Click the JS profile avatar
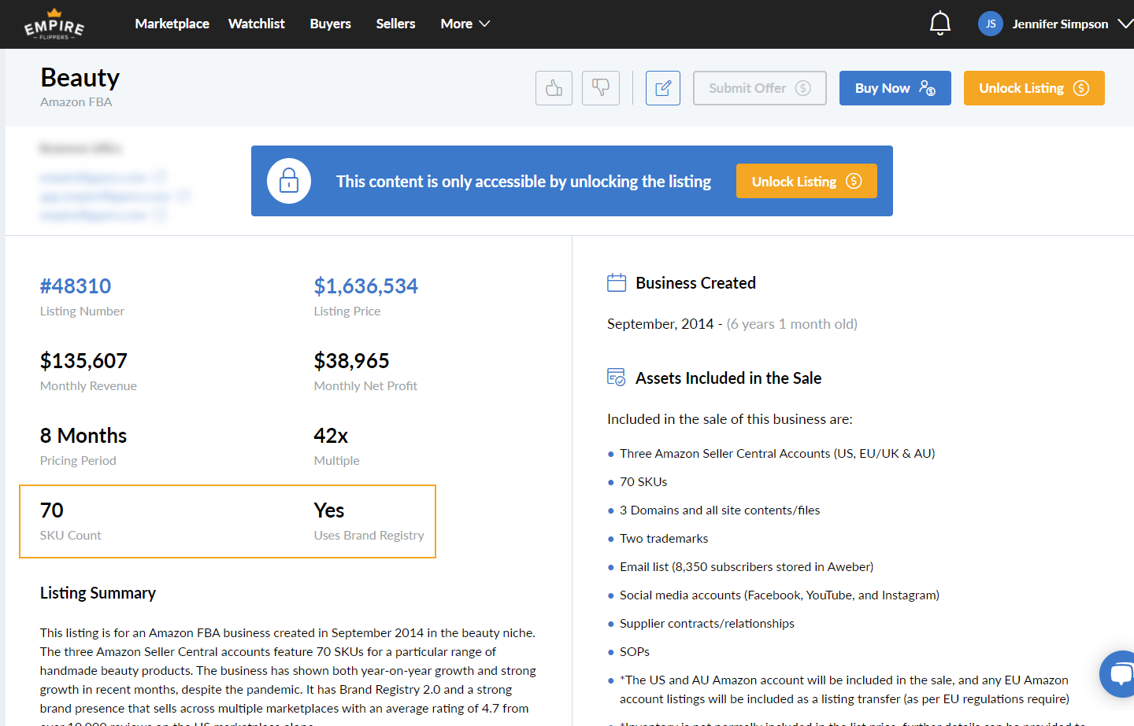The image size is (1134, 726). (991, 24)
